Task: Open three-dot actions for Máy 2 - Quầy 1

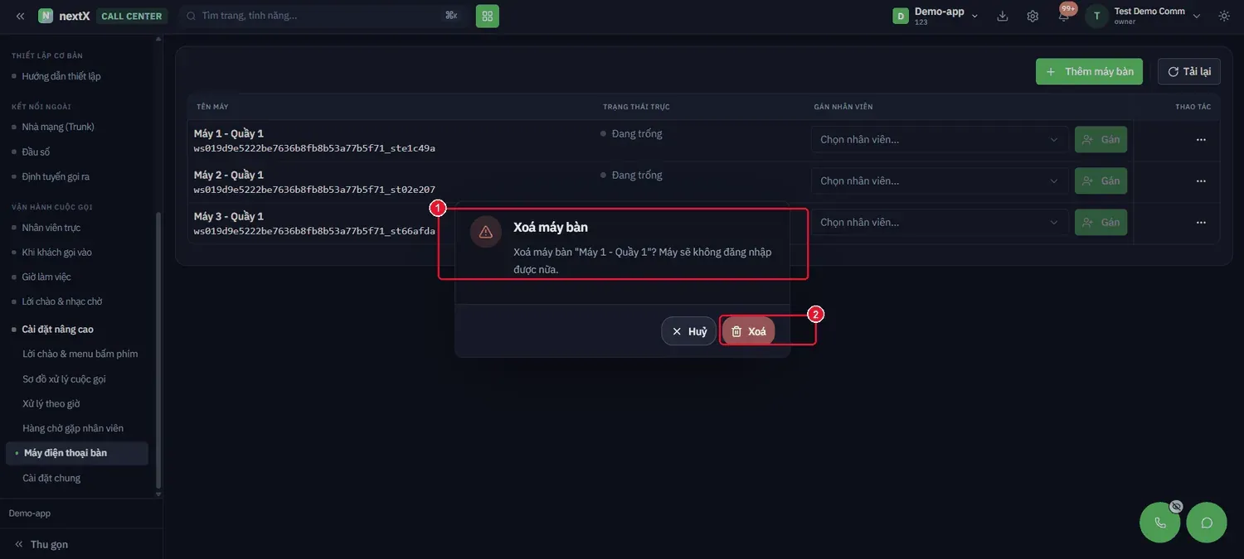Action: [x=1201, y=181]
